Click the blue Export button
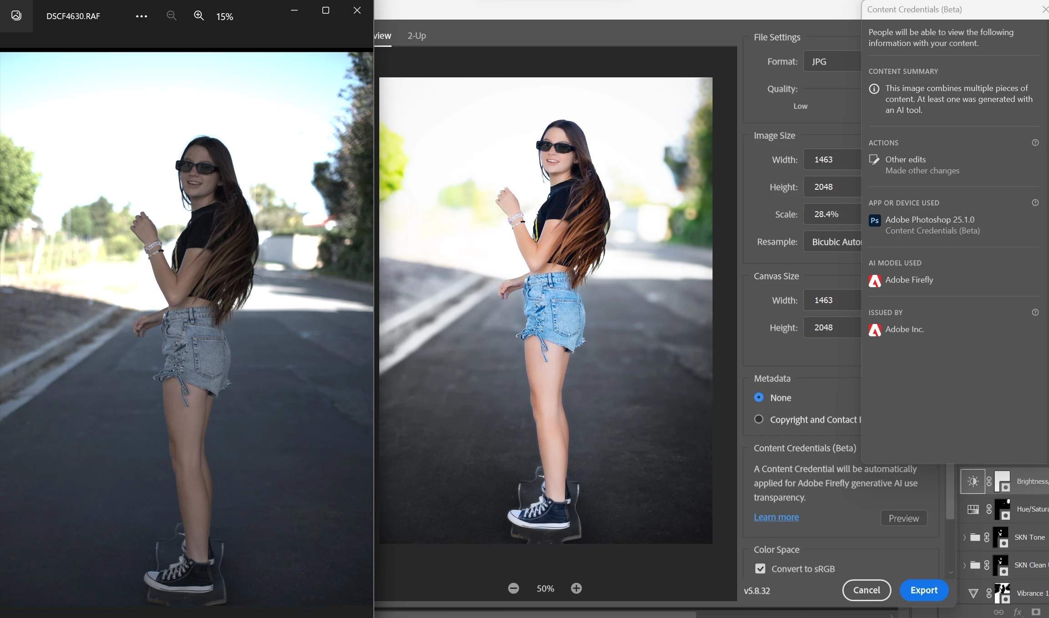Viewport: 1049px width, 618px height. (x=924, y=590)
